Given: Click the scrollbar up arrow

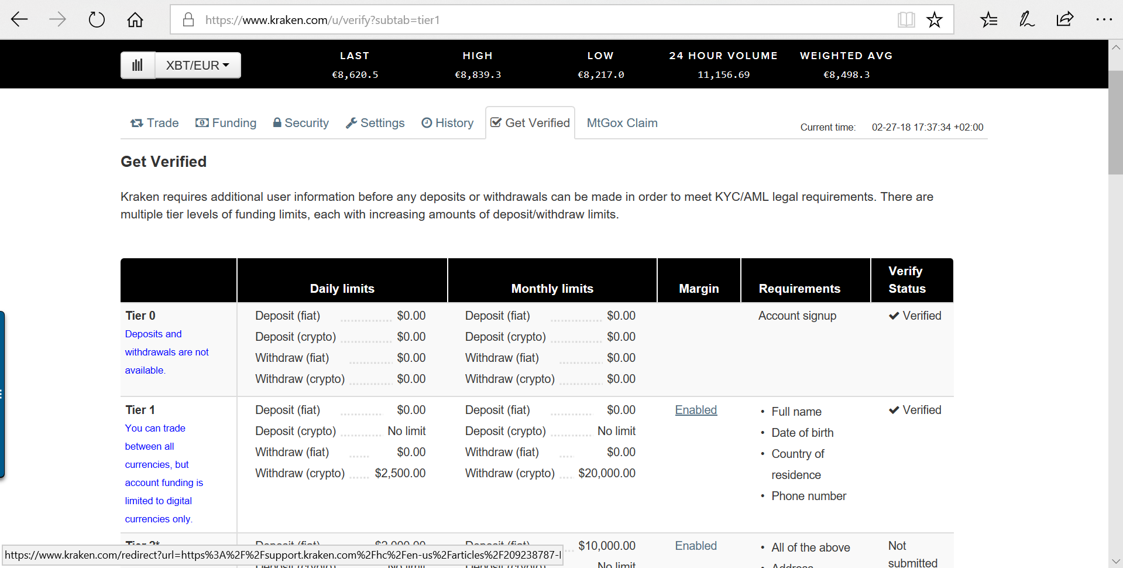Looking at the screenshot, I should click(1115, 47).
